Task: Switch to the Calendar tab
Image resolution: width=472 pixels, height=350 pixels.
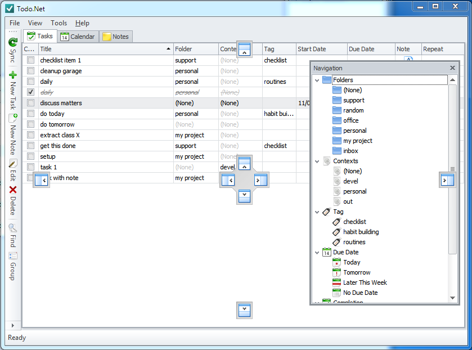Action: (78, 36)
